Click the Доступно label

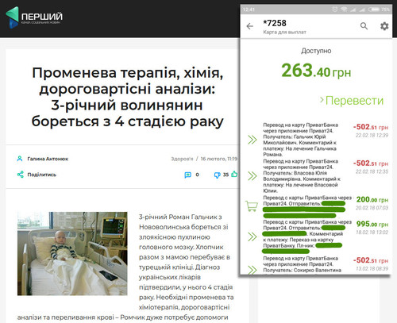[316, 51]
